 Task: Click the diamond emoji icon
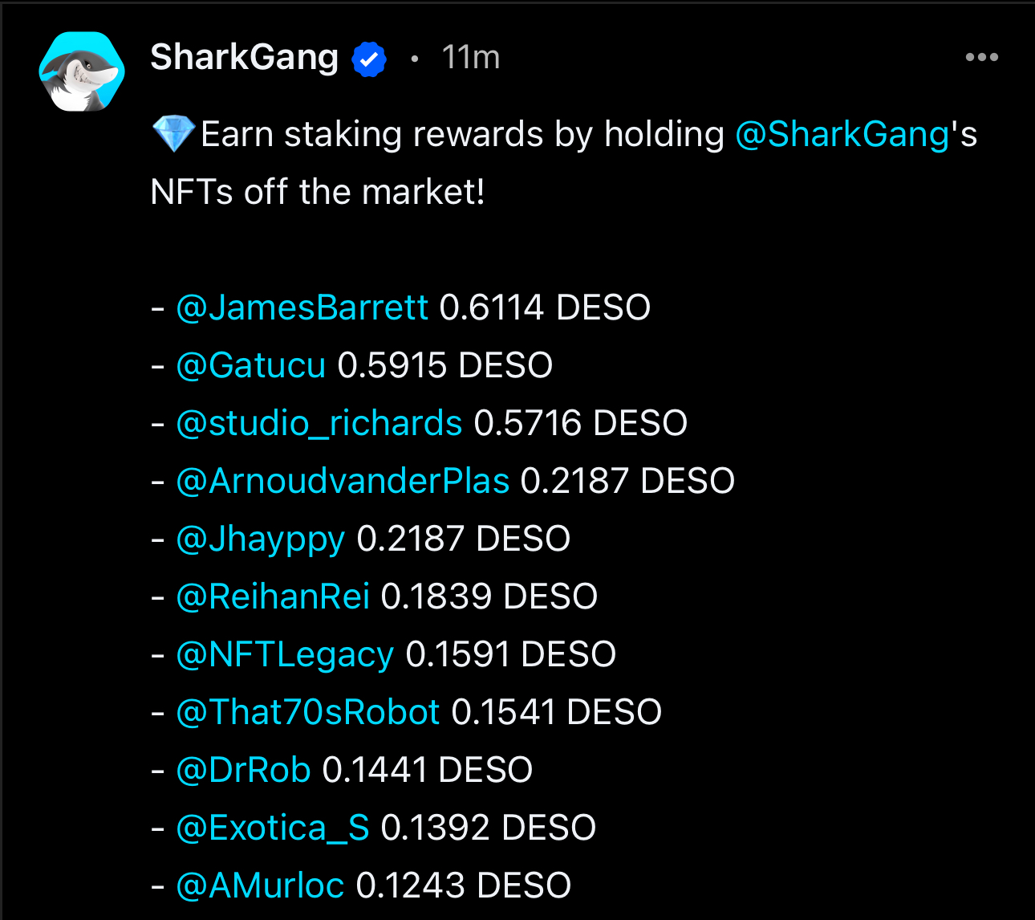point(173,134)
